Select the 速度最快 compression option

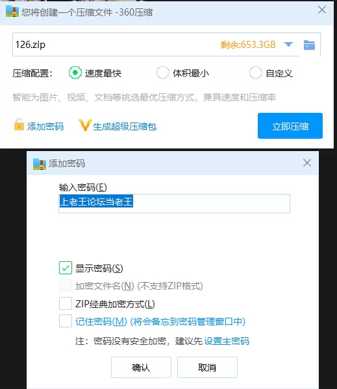pyautogui.click(x=75, y=73)
